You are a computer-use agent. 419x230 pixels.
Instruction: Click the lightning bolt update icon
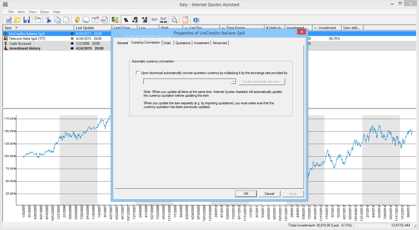click(77, 20)
